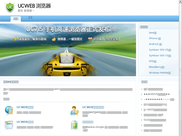The height and width of the screenshot is (136, 182).
Task: Open the Windows Mobile download link
Action: click(x=160, y=73)
